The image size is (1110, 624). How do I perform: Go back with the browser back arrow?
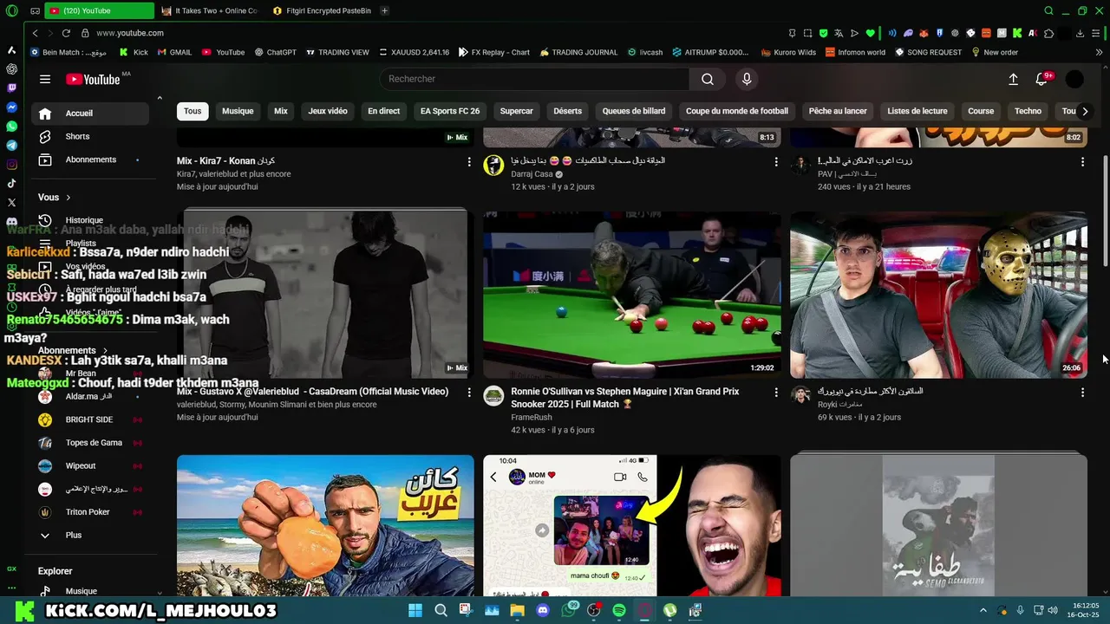tap(35, 33)
